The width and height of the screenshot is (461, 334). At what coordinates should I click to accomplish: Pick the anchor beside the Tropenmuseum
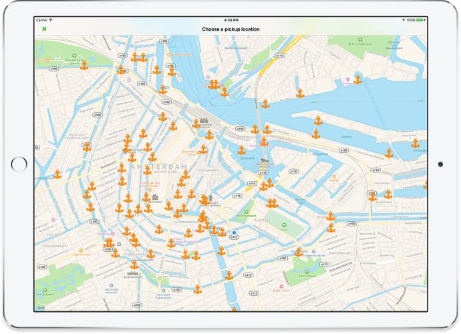[x=299, y=252]
